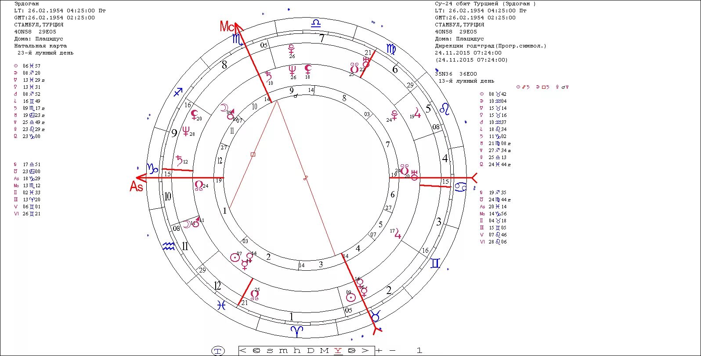Click the Pluto glyph at 24 near house 7

coord(394,115)
